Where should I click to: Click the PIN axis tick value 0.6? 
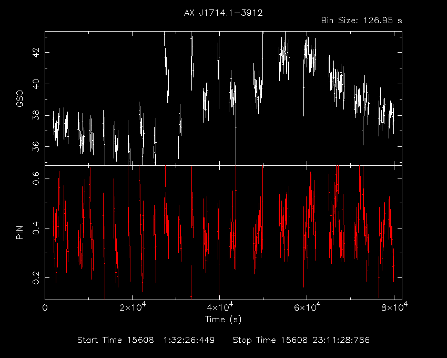click(36, 178)
